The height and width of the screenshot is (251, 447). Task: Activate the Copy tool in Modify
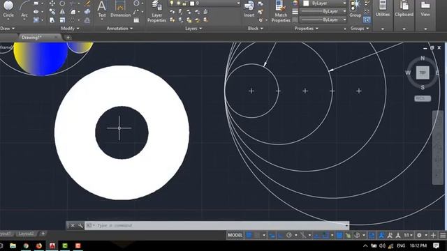point(52,12)
